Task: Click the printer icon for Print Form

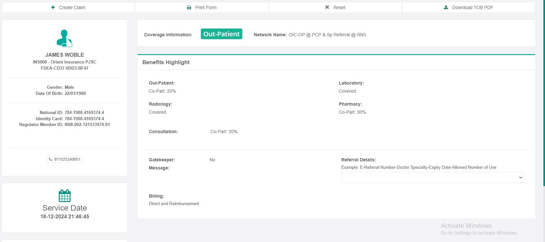Action: pyautogui.click(x=189, y=7)
